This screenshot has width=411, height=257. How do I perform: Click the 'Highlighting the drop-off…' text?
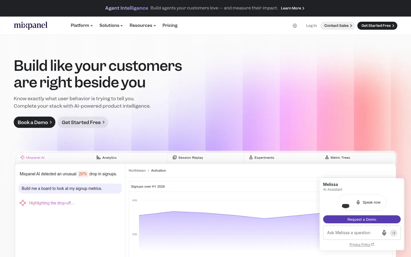coord(52,203)
